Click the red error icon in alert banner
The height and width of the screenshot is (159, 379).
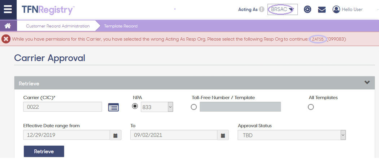pos(6,39)
